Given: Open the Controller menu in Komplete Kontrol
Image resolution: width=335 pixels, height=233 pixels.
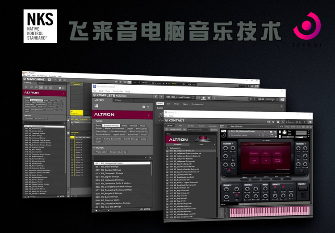Looking at the screenshot, I should [x=118, y=91].
